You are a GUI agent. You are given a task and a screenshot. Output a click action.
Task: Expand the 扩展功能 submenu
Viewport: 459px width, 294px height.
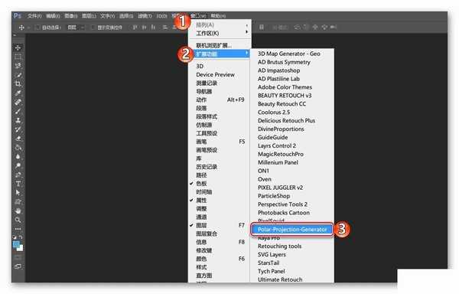point(220,54)
